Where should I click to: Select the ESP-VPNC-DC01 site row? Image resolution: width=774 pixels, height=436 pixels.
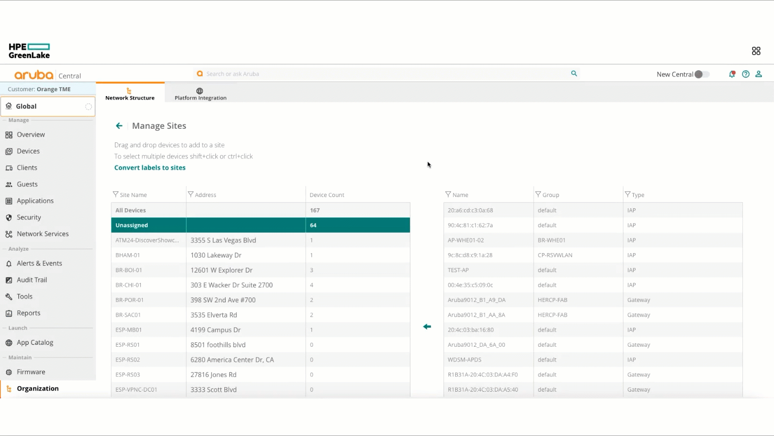pyautogui.click(x=260, y=390)
